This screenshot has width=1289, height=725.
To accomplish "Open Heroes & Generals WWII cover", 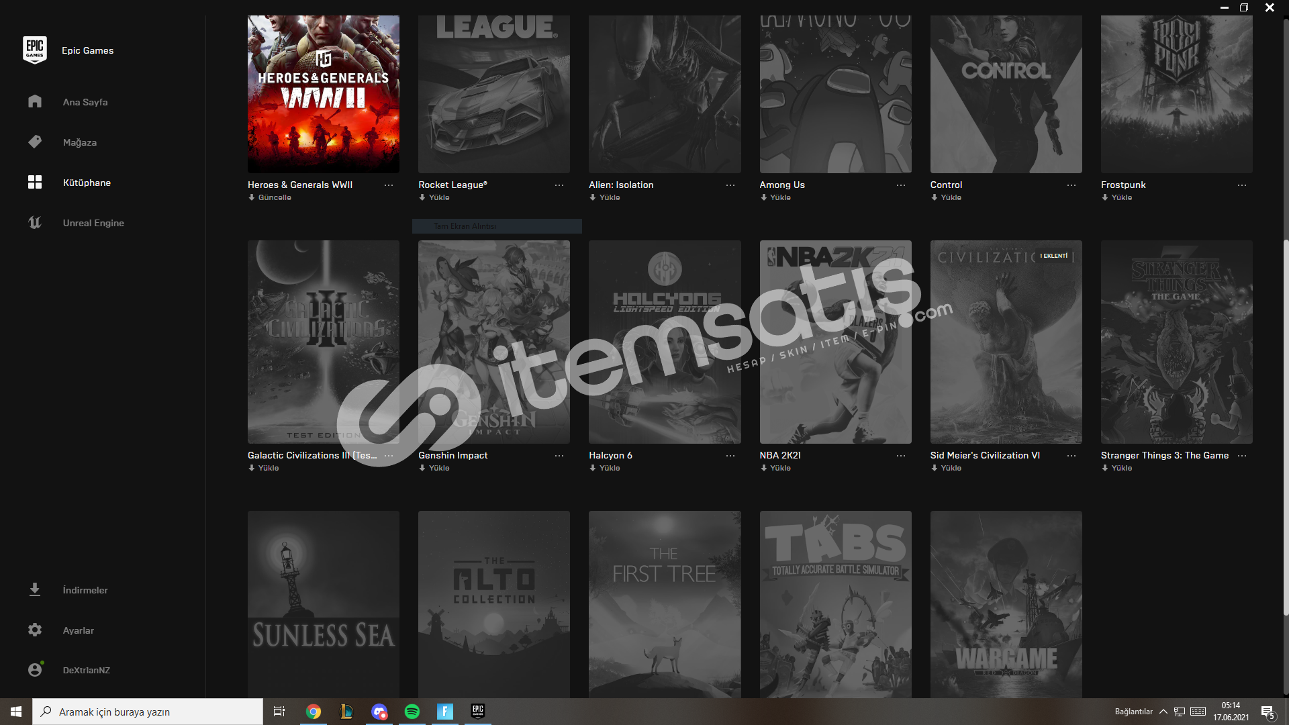I will (324, 94).
